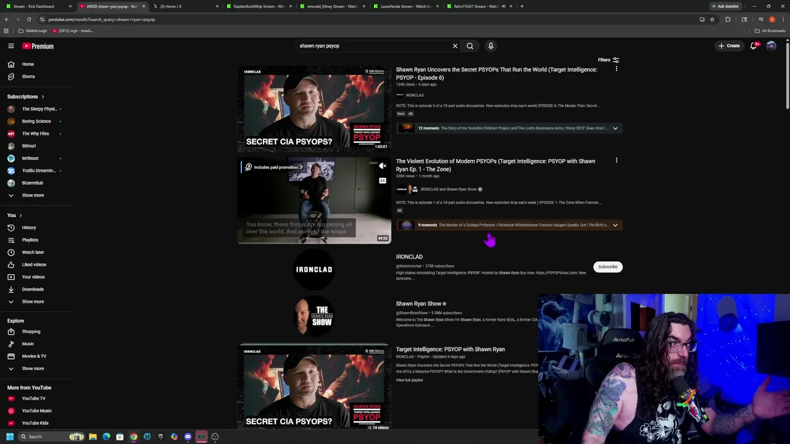Image resolution: width=790 pixels, height=444 pixels.
Task: Toggle captions on the preview video
Action: 383,181
